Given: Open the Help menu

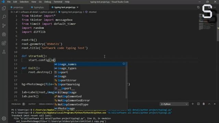Looking at the screenshot, I should [x=67, y=2].
